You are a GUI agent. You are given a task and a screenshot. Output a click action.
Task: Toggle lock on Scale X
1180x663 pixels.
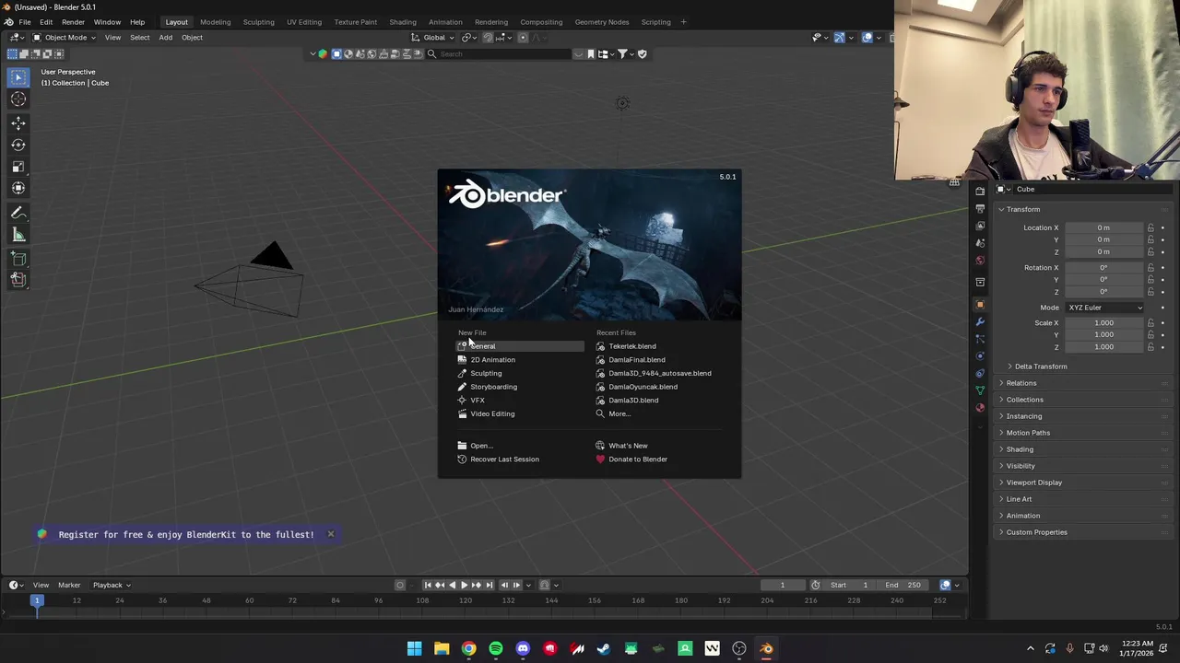(1150, 323)
